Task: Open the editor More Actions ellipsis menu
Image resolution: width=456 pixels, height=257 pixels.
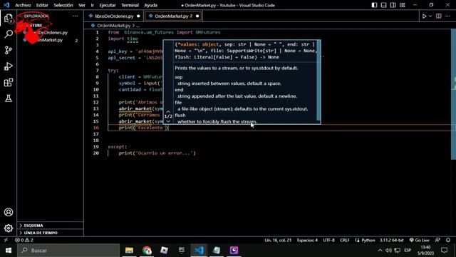Action: coord(448,16)
